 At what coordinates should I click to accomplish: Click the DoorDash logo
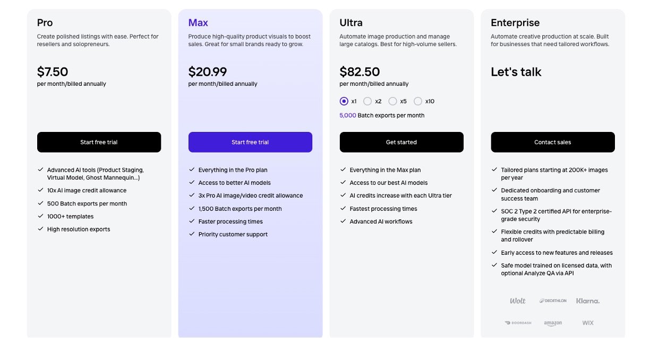point(518,323)
